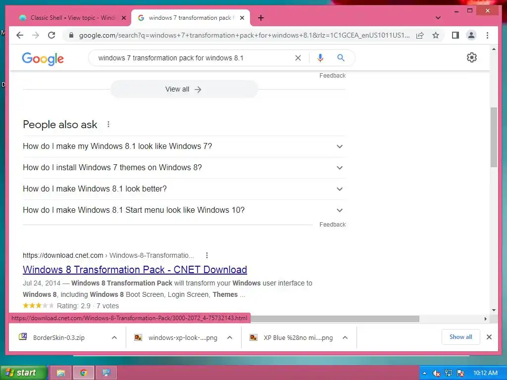The height and width of the screenshot is (380, 507).
Task: Close the downloads bar
Action: [x=489, y=337]
